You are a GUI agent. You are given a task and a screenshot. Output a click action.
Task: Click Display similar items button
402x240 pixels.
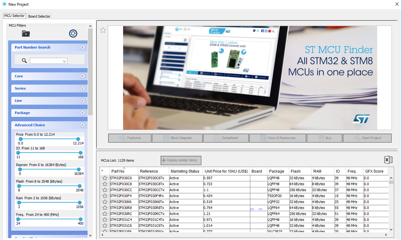(181, 160)
